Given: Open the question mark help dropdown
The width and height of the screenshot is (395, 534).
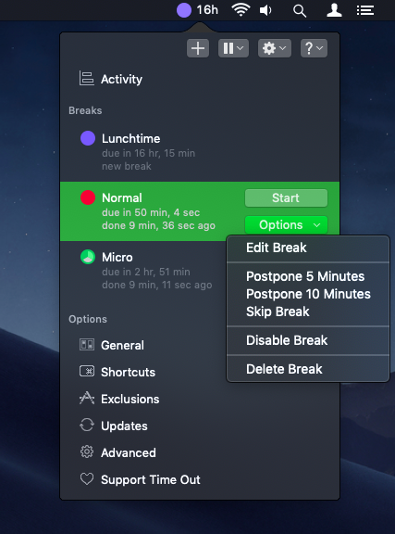Looking at the screenshot, I should 314,48.
